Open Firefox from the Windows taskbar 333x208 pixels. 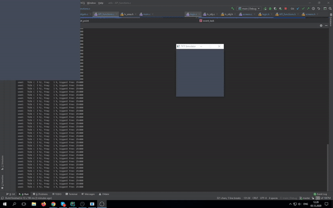point(43,204)
